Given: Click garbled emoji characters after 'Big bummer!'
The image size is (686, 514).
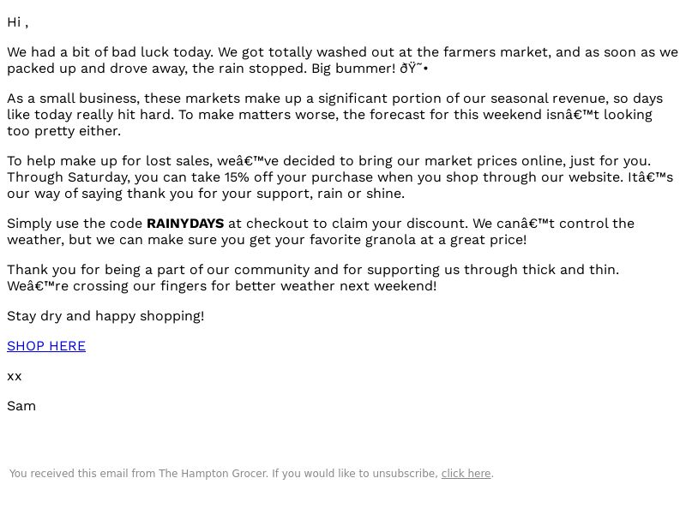Looking at the screenshot, I should coord(414,69).
